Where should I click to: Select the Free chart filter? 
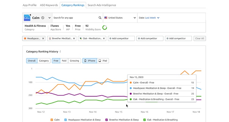[x=56, y=61]
